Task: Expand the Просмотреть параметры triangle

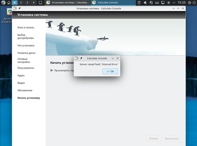Action: click(52, 71)
